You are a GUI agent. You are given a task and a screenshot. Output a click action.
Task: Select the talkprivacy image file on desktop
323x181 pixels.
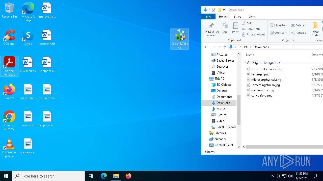pyautogui.click(x=47, y=119)
